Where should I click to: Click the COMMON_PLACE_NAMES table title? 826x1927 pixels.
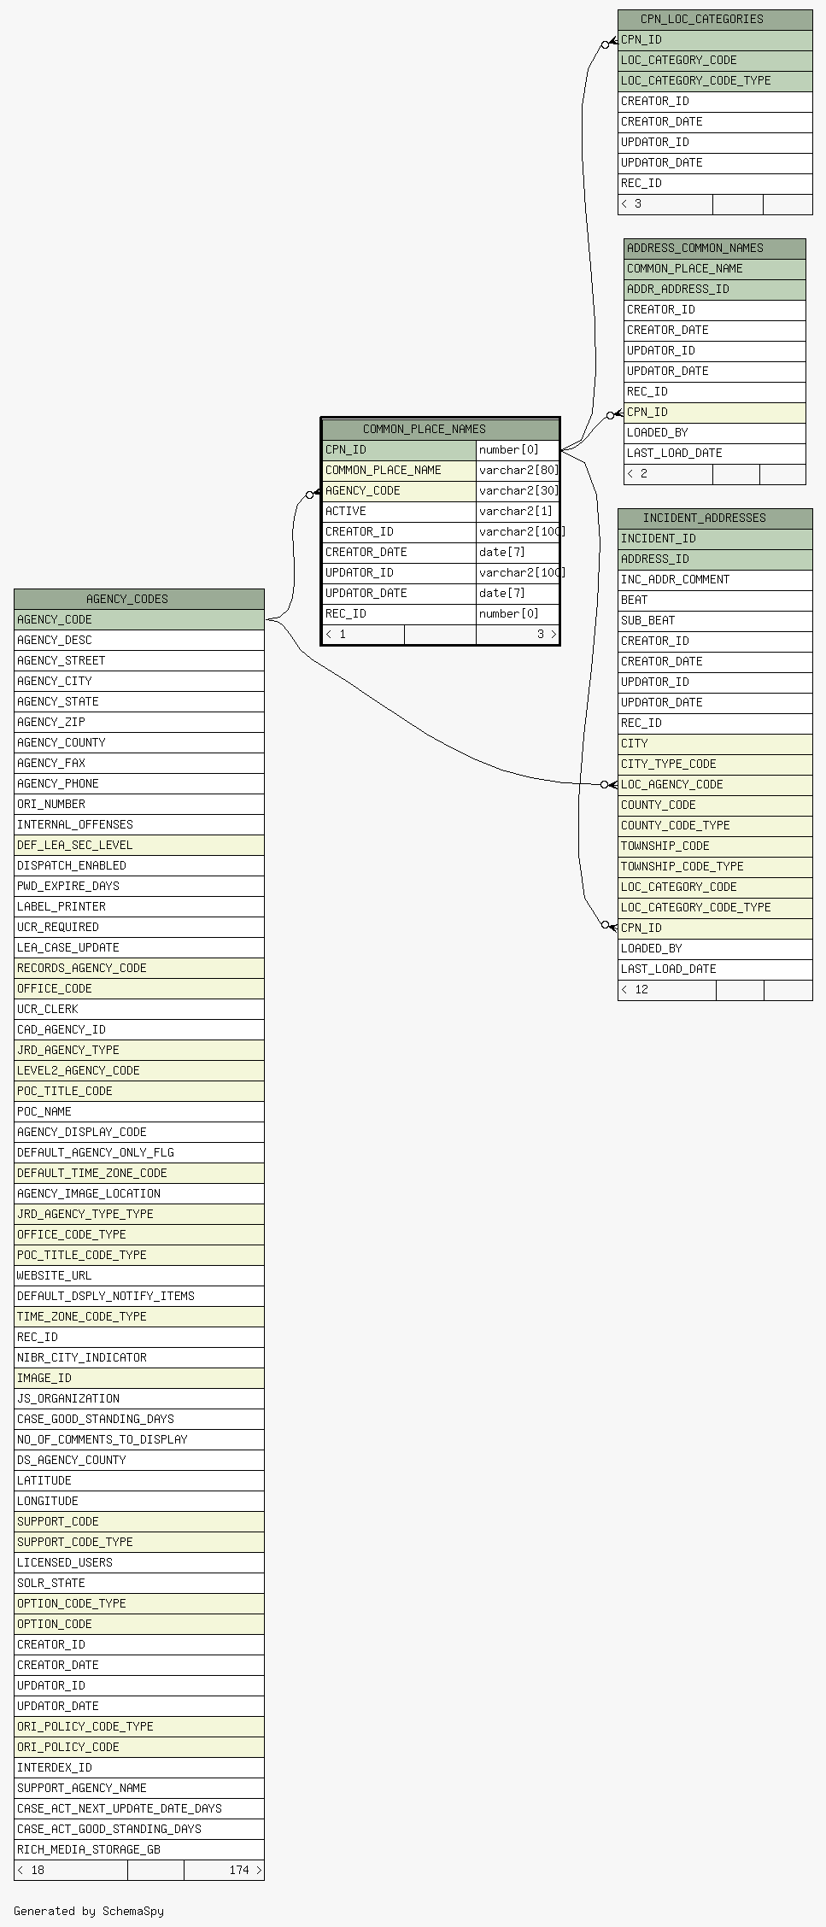pos(424,429)
